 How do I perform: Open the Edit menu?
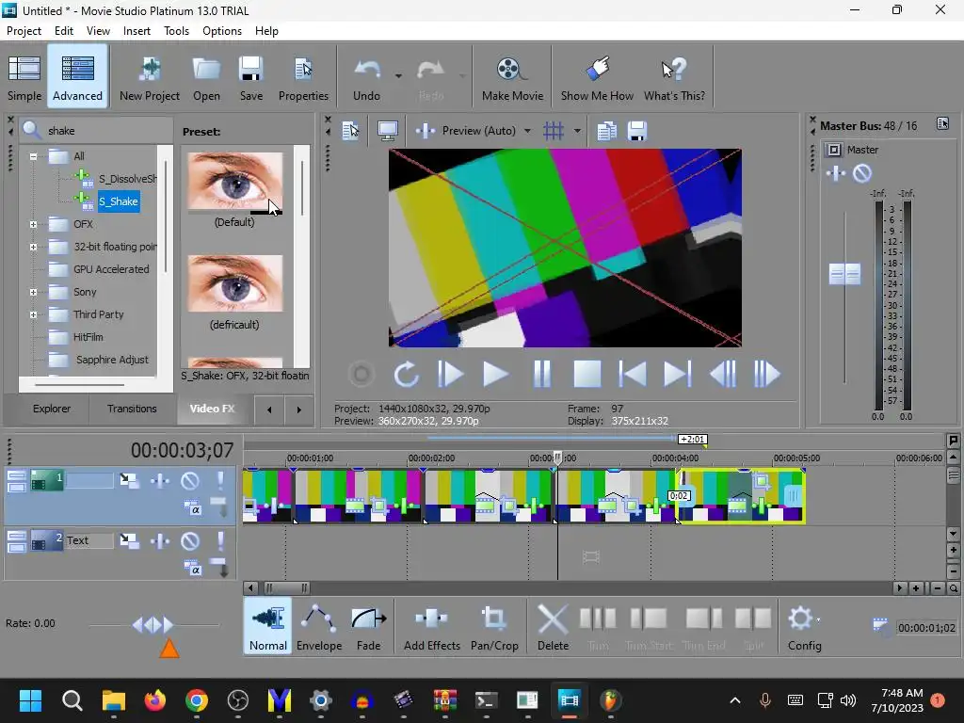point(64,31)
